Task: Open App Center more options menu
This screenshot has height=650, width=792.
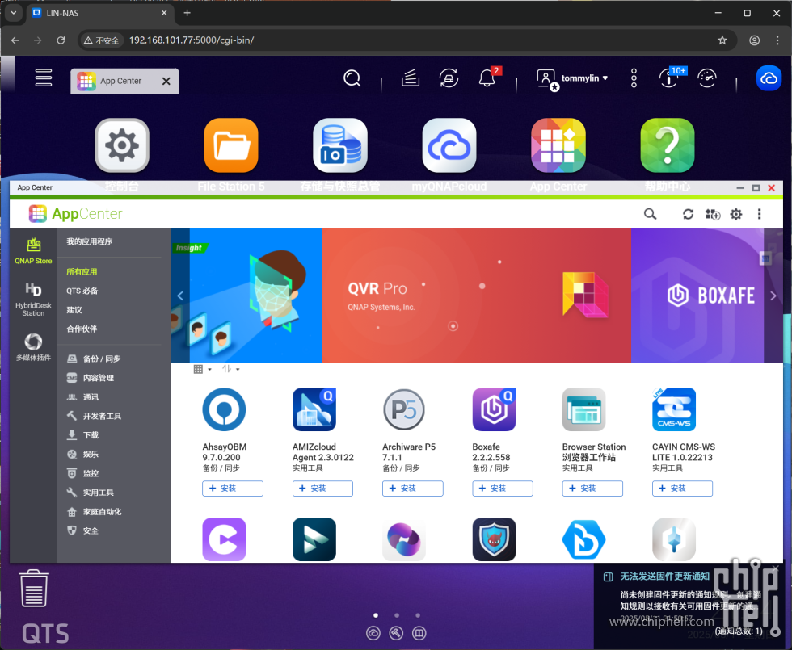Action: click(x=759, y=214)
